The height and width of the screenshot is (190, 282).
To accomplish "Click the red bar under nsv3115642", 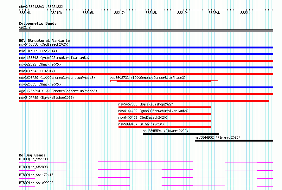I will (146, 74).
